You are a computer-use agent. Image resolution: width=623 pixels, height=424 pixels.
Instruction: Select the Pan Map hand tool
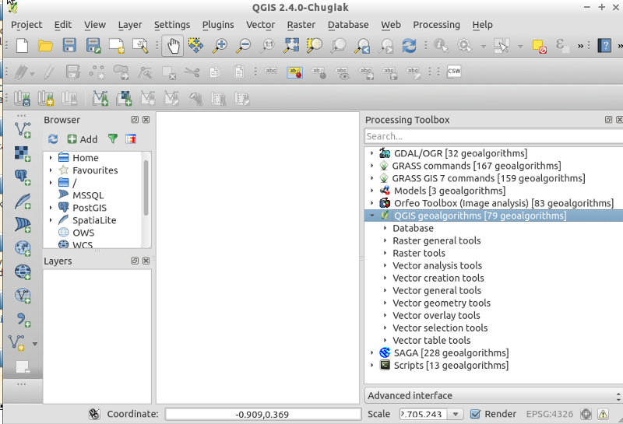(172, 46)
